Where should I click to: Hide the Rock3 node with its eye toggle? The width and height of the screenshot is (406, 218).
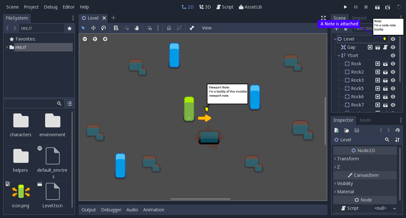coord(393,80)
